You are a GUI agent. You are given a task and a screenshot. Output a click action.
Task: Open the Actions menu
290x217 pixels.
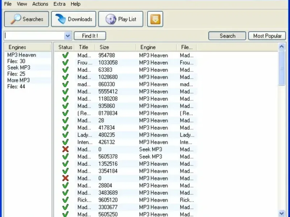40,4
